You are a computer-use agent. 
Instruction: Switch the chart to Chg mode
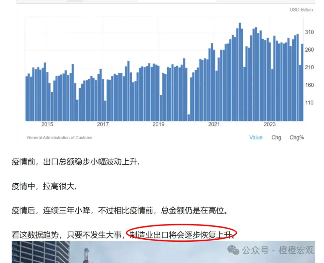276,138
